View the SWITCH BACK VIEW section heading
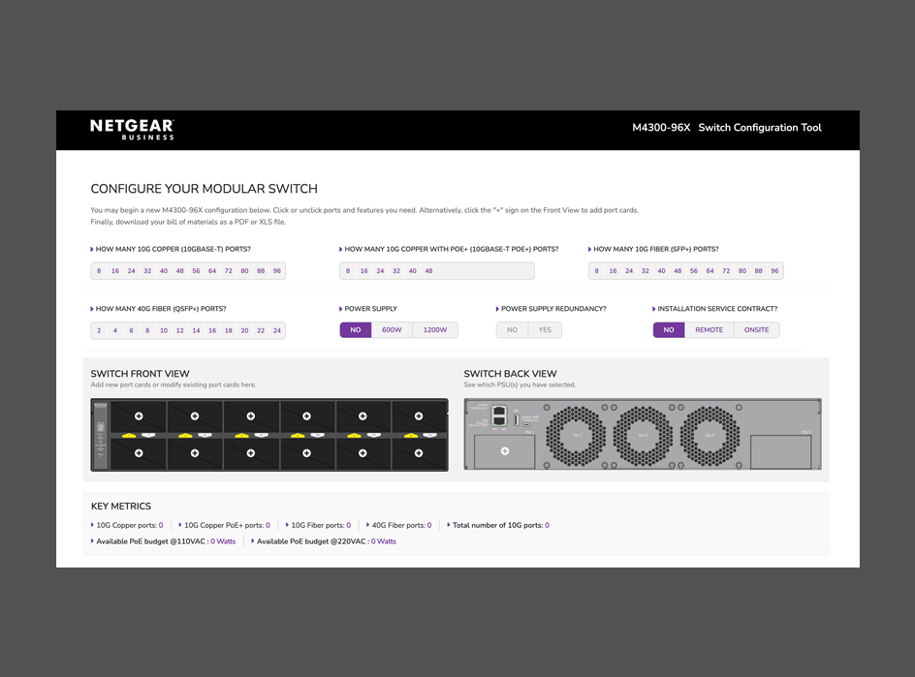This screenshot has width=915, height=677. point(511,373)
